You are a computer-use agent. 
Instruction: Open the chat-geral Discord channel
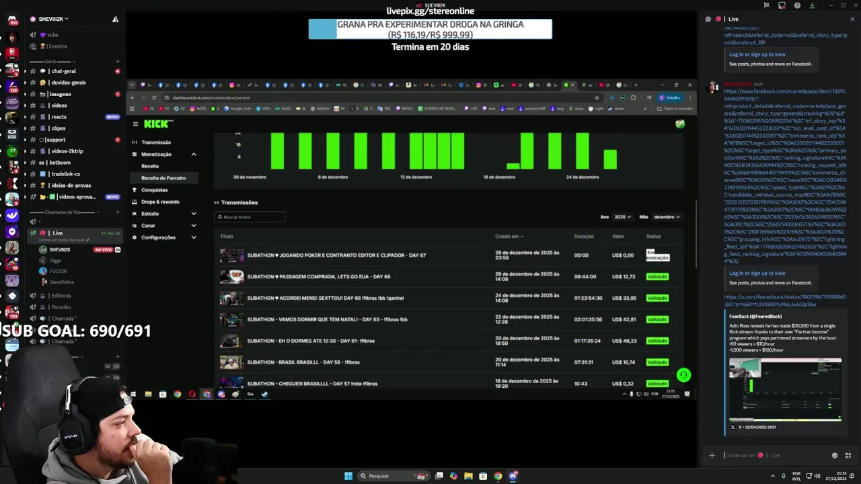74,71
